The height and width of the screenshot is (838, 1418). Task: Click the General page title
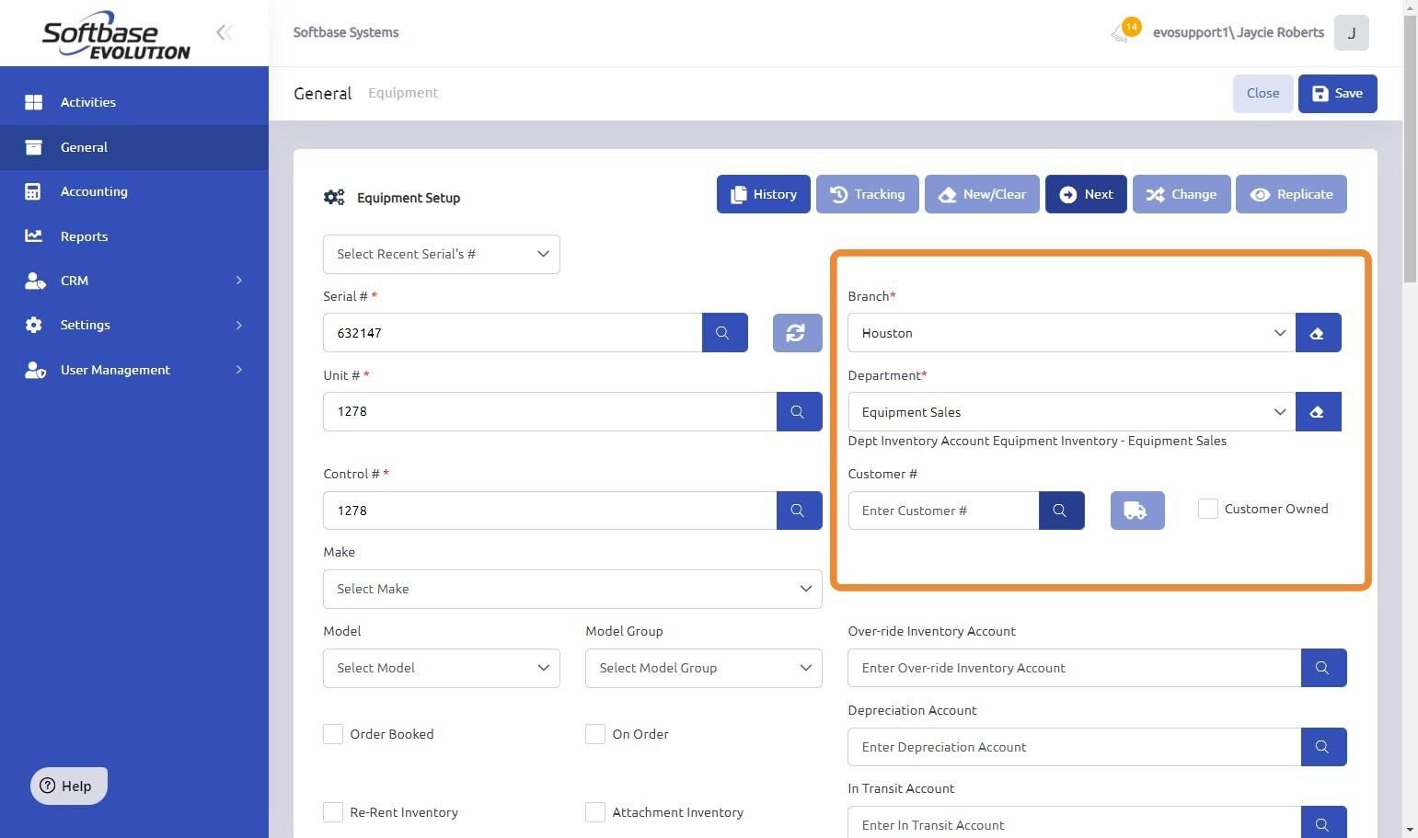(x=323, y=93)
